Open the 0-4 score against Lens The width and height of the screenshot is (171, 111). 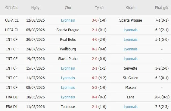(x=95, y=97)
